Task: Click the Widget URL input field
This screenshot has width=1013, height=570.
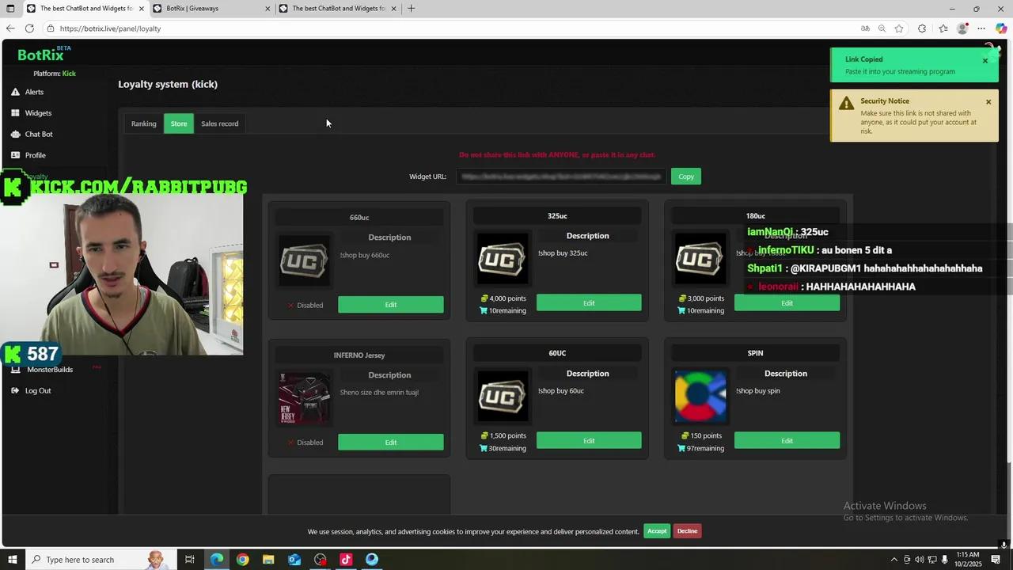Action: point(560,177)
